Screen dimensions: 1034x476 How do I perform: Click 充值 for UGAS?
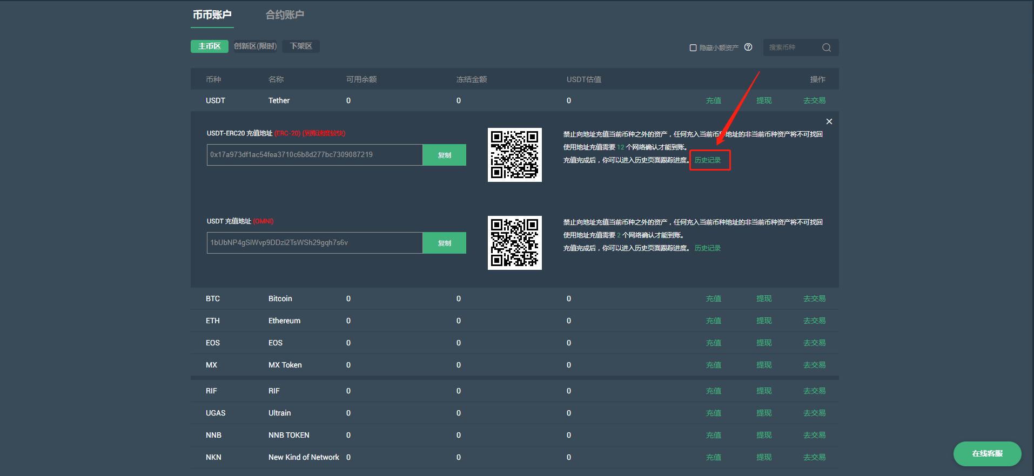point(714,413)
